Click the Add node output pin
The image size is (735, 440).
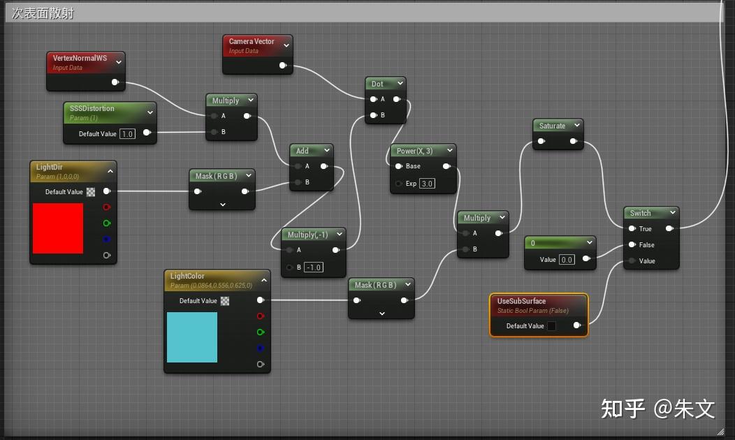[x=324, y=166]
